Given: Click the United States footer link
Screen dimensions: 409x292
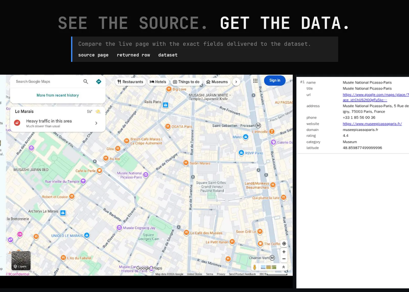Looking at the screenshot, I should coord(194,274).
